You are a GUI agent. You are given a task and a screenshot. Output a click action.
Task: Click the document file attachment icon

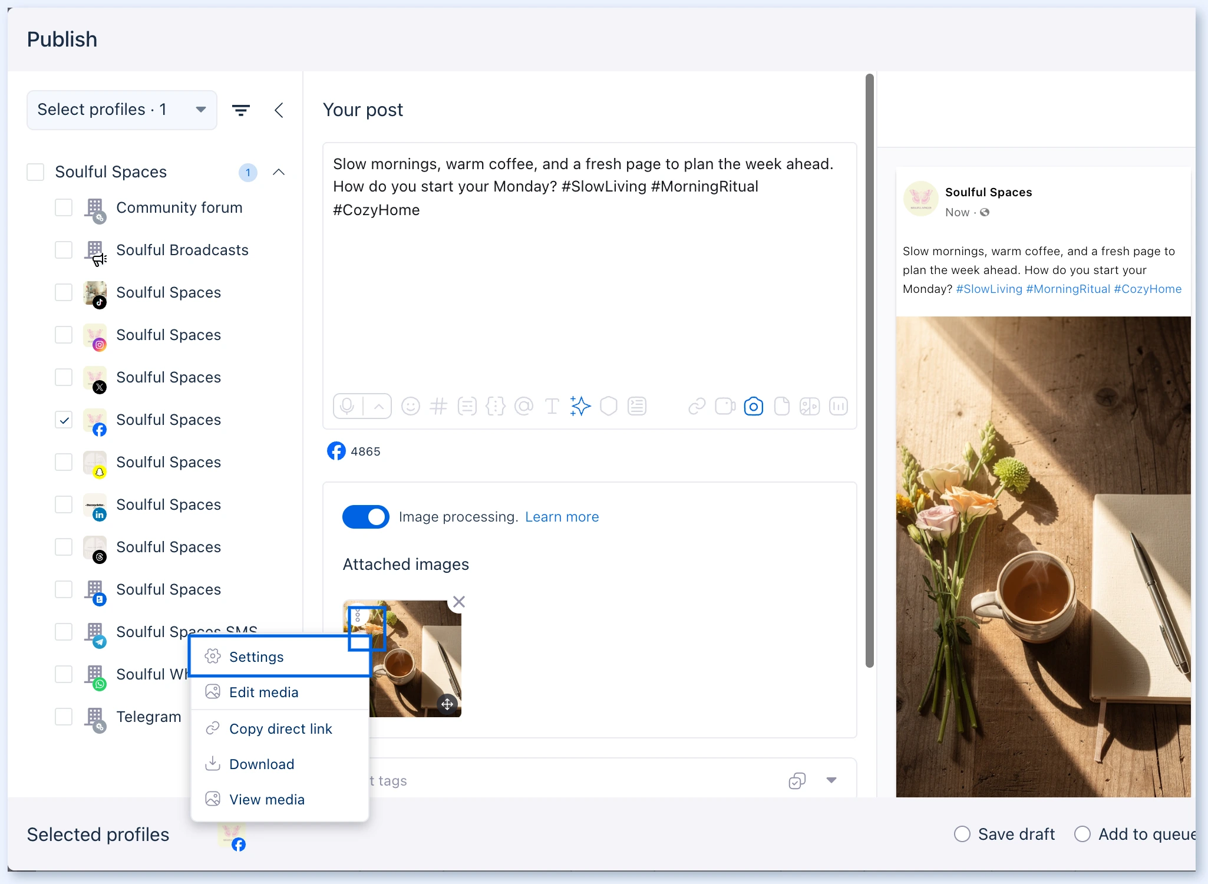click(782, 406)
